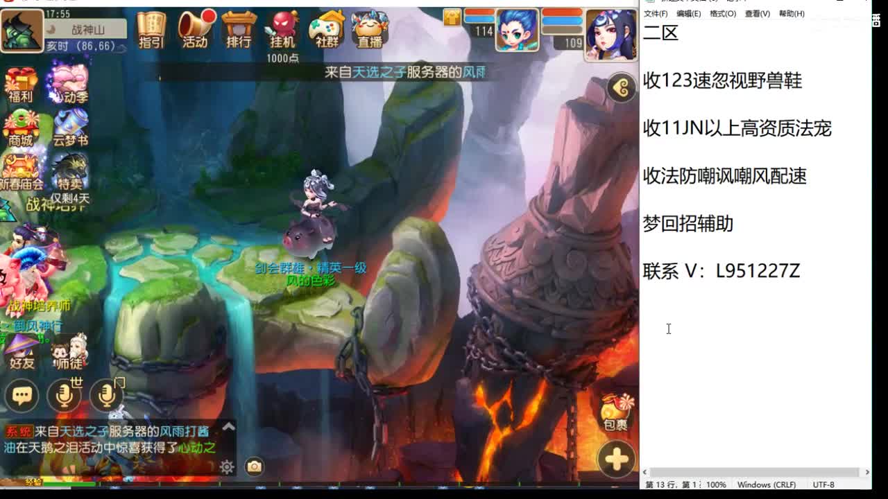Image resolution: width=888 pixels, height=499 pixels.
Task: Open the 云梦书 icon
Action: coord(70,128)
